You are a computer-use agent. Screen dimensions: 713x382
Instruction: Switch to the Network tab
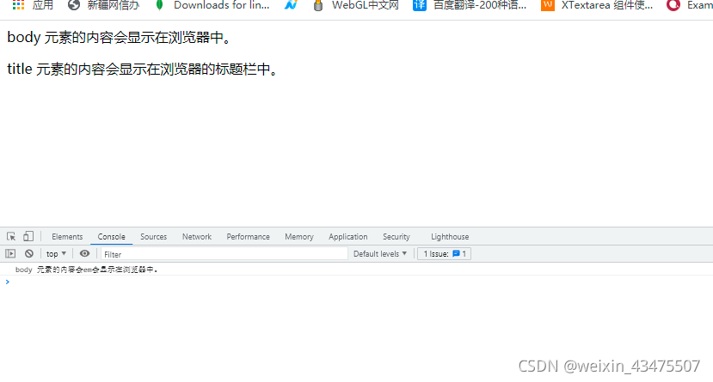tap(197, 237)
